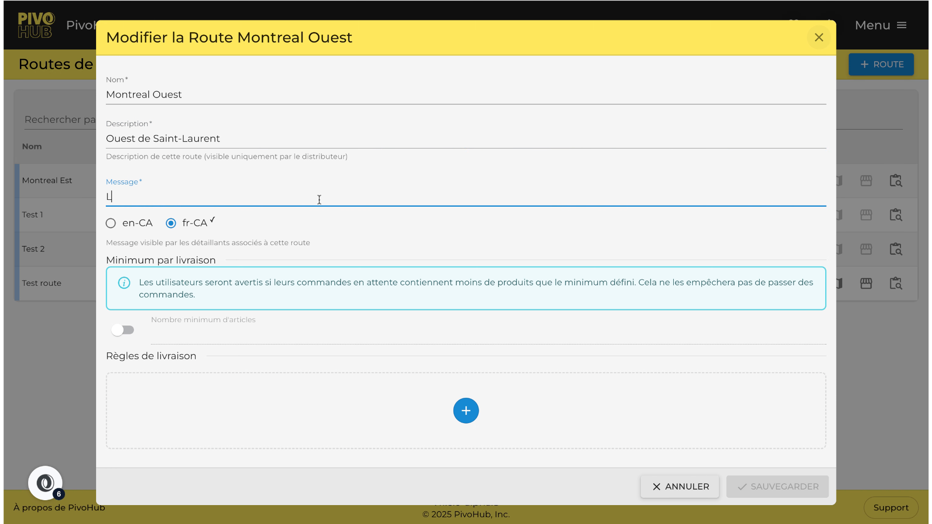Select the fr-CA language radio button

click(x=171, y=223)
